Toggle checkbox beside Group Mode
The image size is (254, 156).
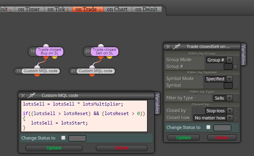(x=236, y=60)
